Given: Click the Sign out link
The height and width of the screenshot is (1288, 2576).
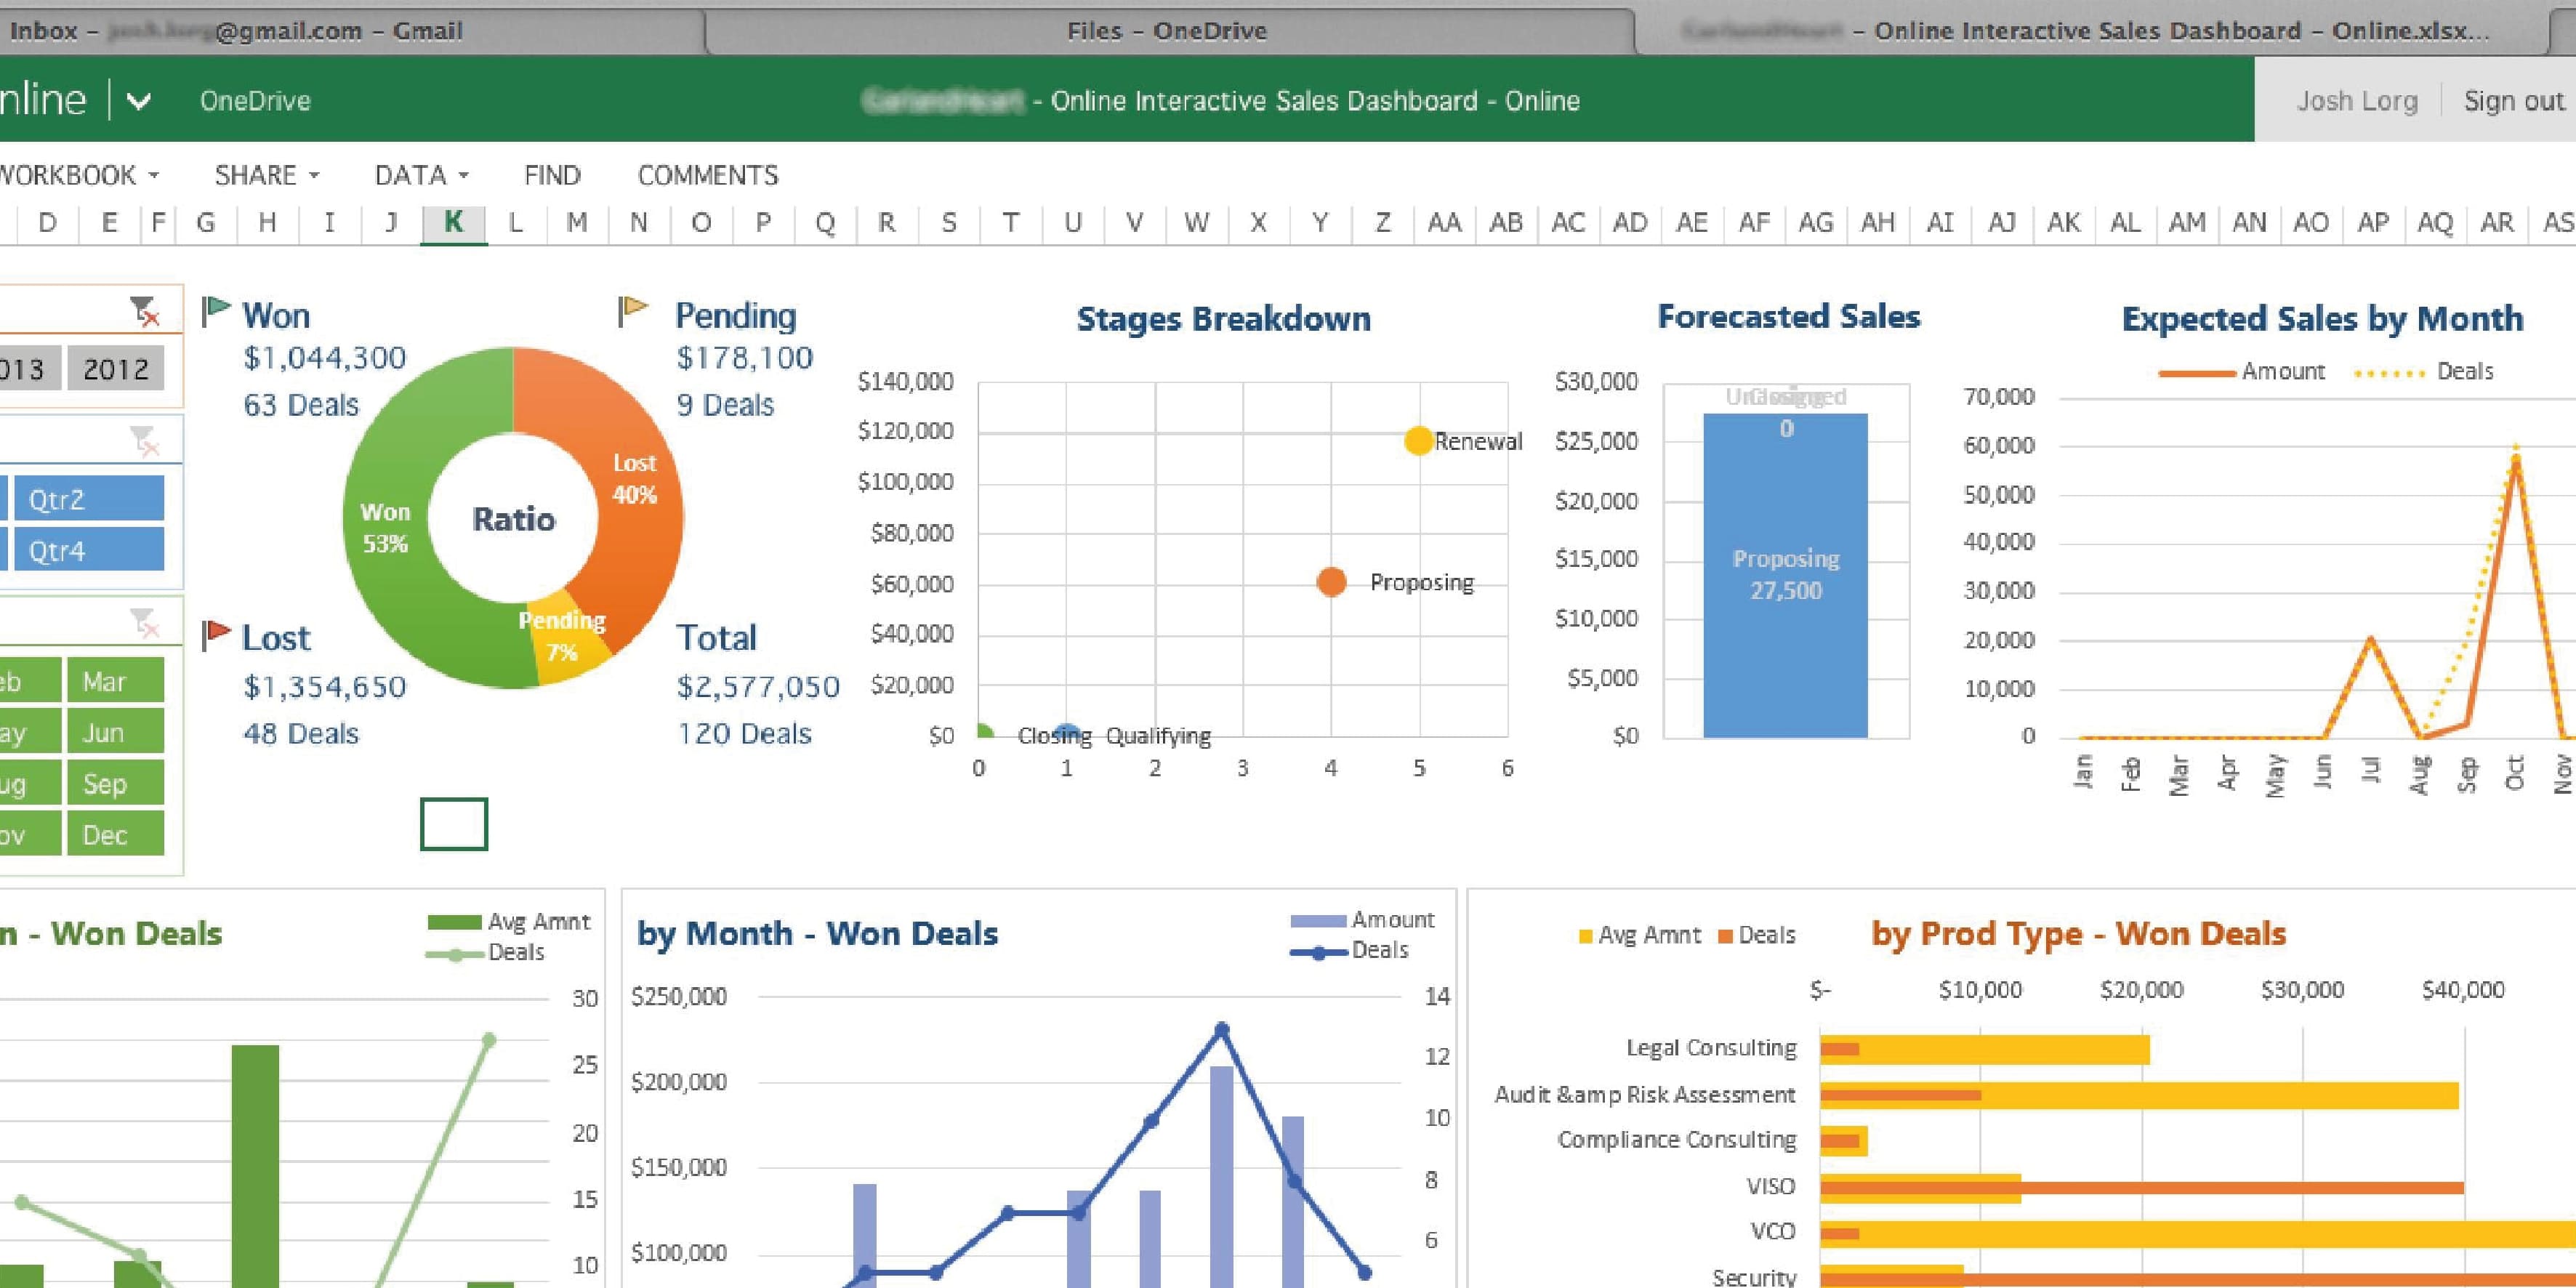Looking at the screenshot, I should [x=2513, y=101].
